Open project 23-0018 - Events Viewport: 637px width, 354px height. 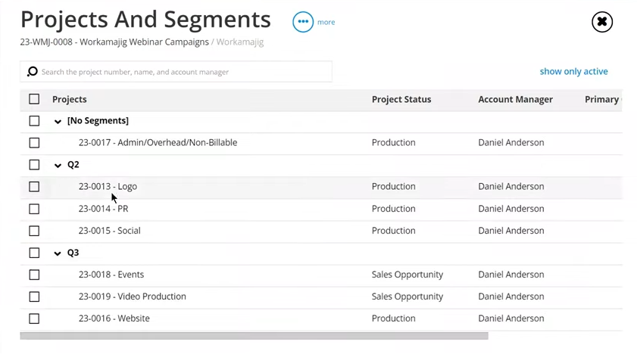pyautogui.click(x=111, y=275)
